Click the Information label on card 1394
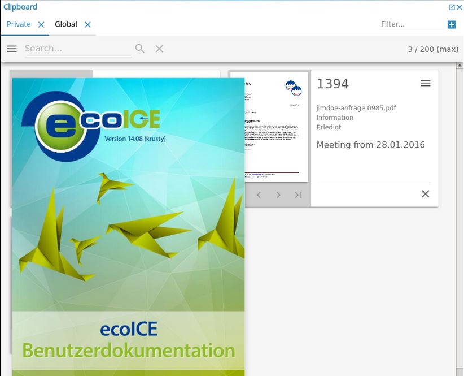 tap(335, 118)
